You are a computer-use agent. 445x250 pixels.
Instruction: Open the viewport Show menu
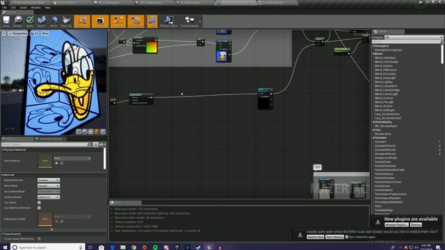click(45, 33)
